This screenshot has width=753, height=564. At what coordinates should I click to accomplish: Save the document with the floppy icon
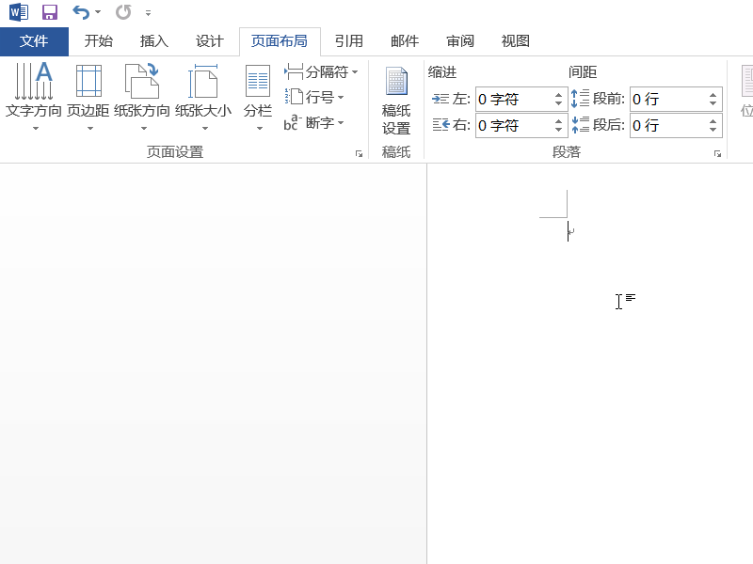(50, 12)
